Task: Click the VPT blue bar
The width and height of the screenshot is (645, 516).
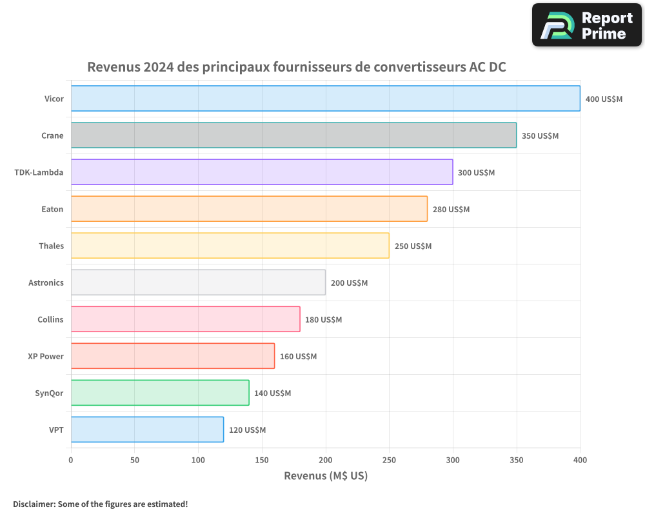Action: click(147, 430)
